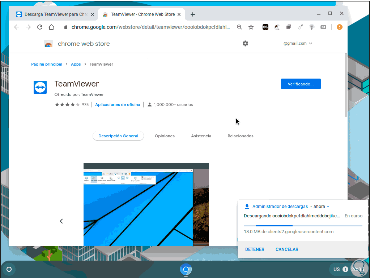Click DETENER to pause the download

255,249
